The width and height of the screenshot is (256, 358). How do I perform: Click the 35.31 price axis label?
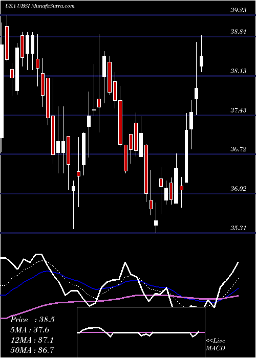239,228
